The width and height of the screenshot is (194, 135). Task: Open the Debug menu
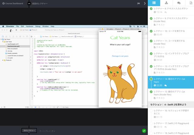(x=38, y=26)
